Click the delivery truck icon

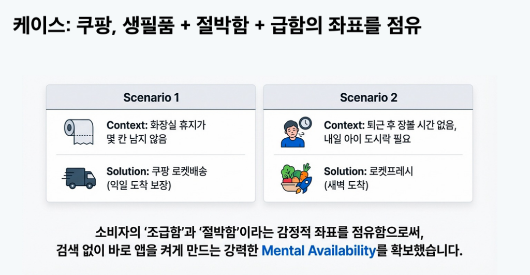tap(79, 178)
